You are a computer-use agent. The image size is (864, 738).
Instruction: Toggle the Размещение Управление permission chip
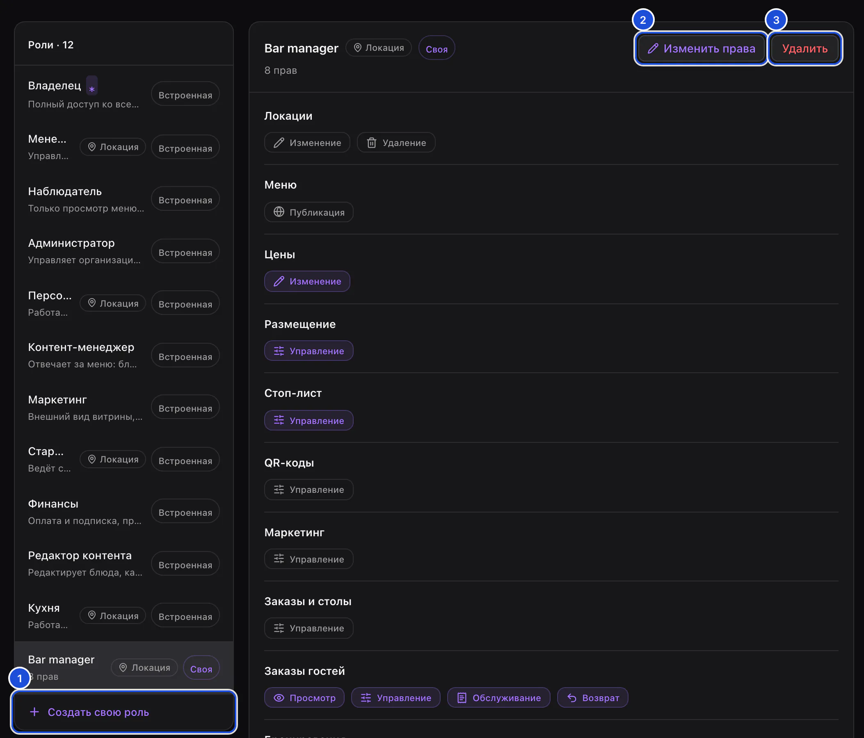pyautogui.click(x=309, y=351)
